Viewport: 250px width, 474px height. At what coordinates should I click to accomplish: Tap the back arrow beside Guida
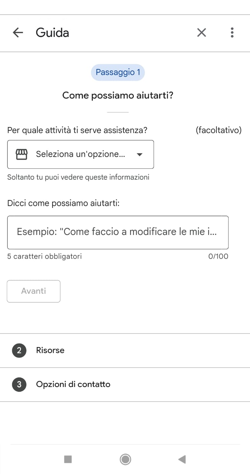18,33
